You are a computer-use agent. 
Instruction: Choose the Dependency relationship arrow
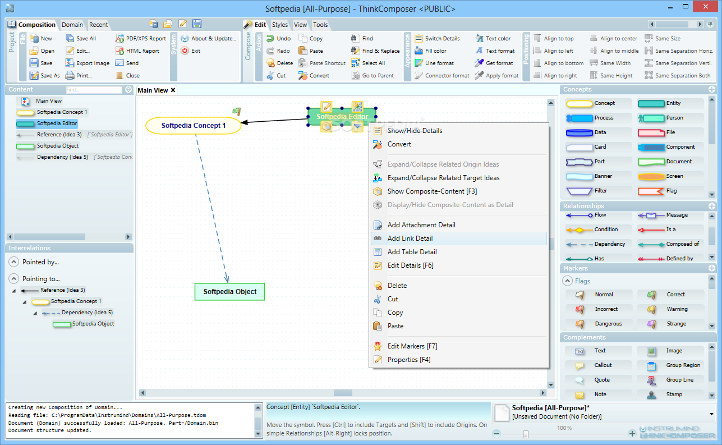pos(579,244)
